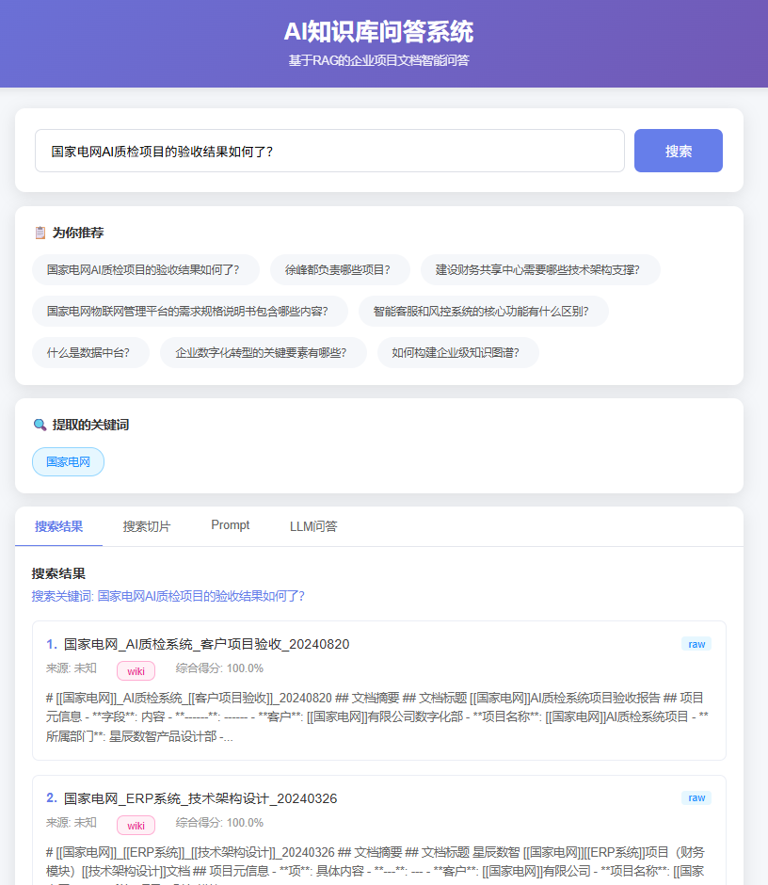Switch to the LLM问答 tab
This screenshot has width=768, height=885.
coord(313,526)
